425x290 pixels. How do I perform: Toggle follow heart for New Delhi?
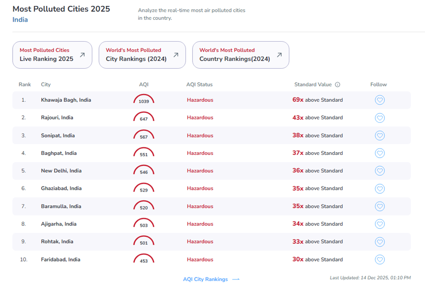380,171
